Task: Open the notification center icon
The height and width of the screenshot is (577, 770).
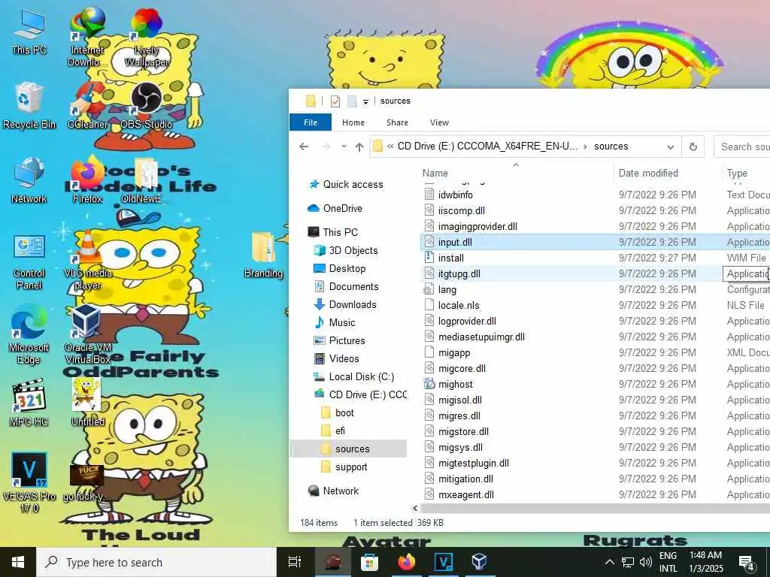Action: [747, 562]
